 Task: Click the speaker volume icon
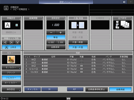point(124,2)
